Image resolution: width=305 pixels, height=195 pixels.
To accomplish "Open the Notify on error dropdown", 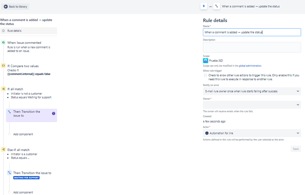I will point(252,91).
